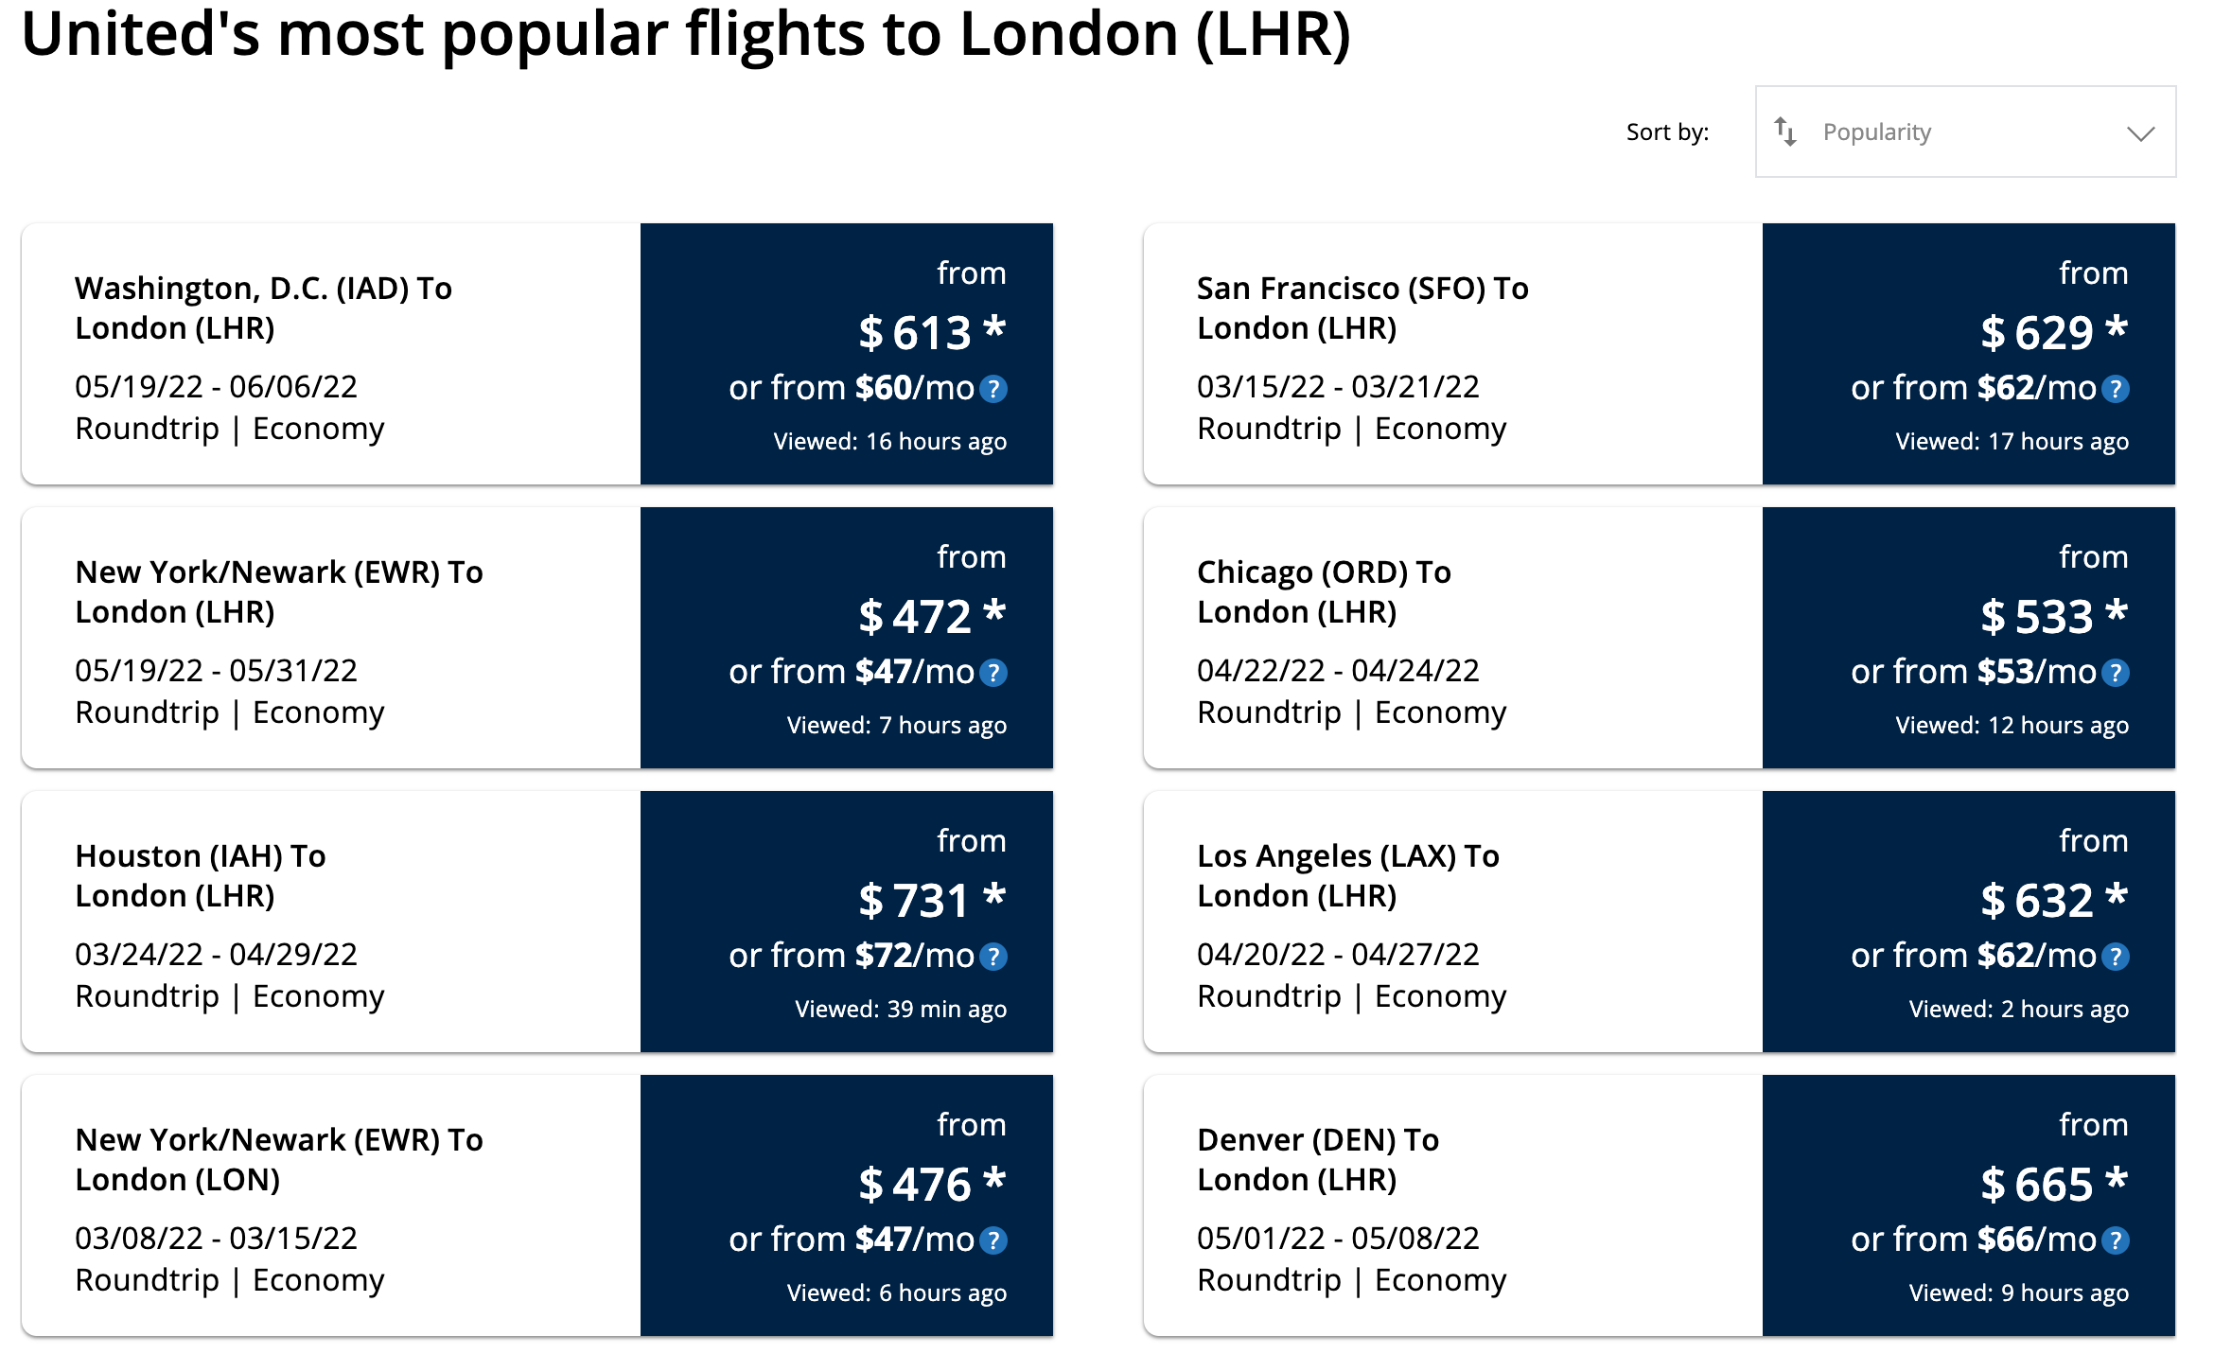
Task: Choose the $665 Denver fare
Action: pos(2036,1185)
